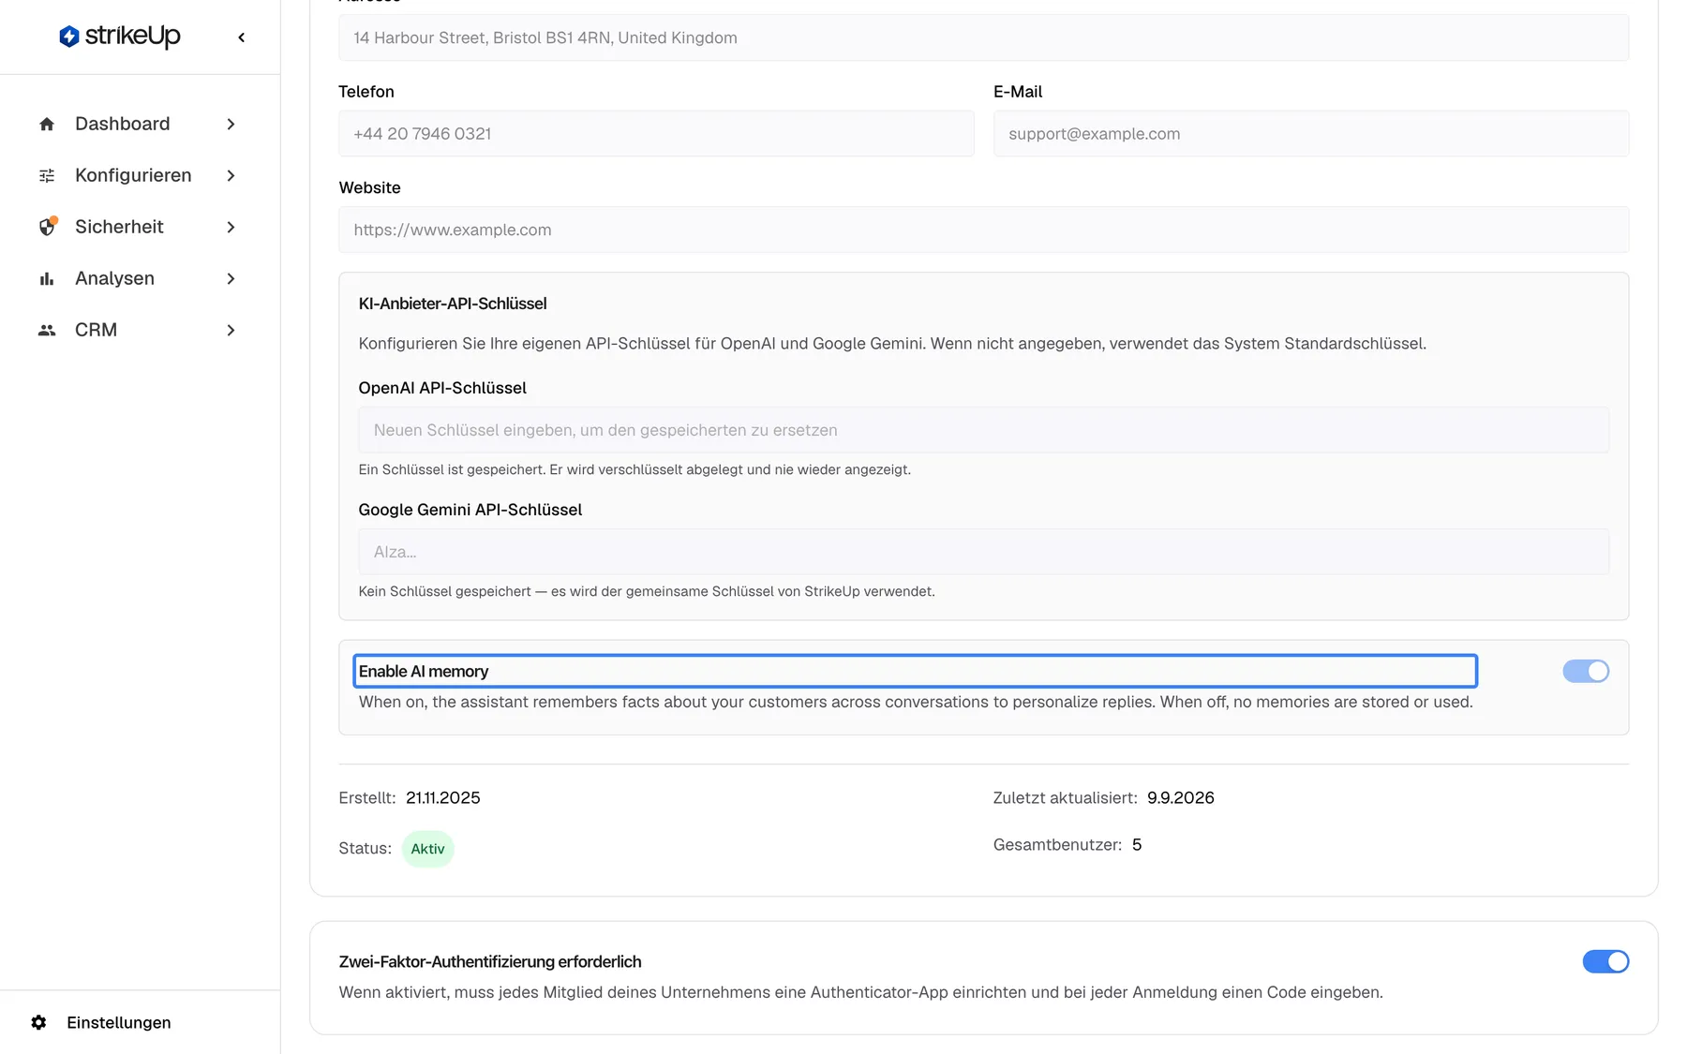
Task: Click the Sicherheit shield icon
Action: click(x=47, y=227)
